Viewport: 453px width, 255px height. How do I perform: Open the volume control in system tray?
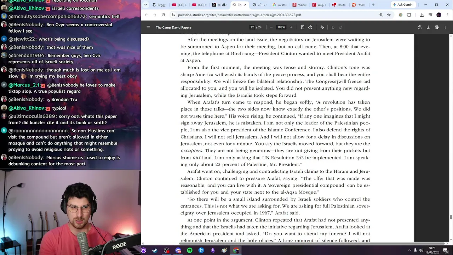click(x=422, y=250)
